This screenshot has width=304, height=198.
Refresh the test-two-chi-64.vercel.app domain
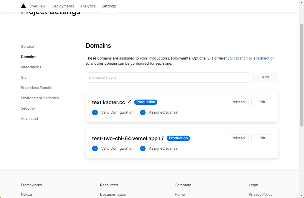click(238, 138)
